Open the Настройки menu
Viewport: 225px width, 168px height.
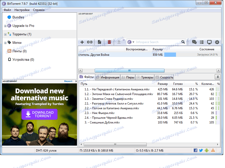(x=22, y=10)
